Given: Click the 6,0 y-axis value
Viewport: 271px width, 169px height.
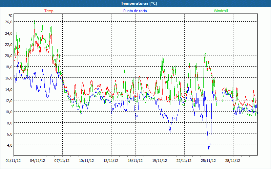Looking at the screenshot, I should point(10,134).
